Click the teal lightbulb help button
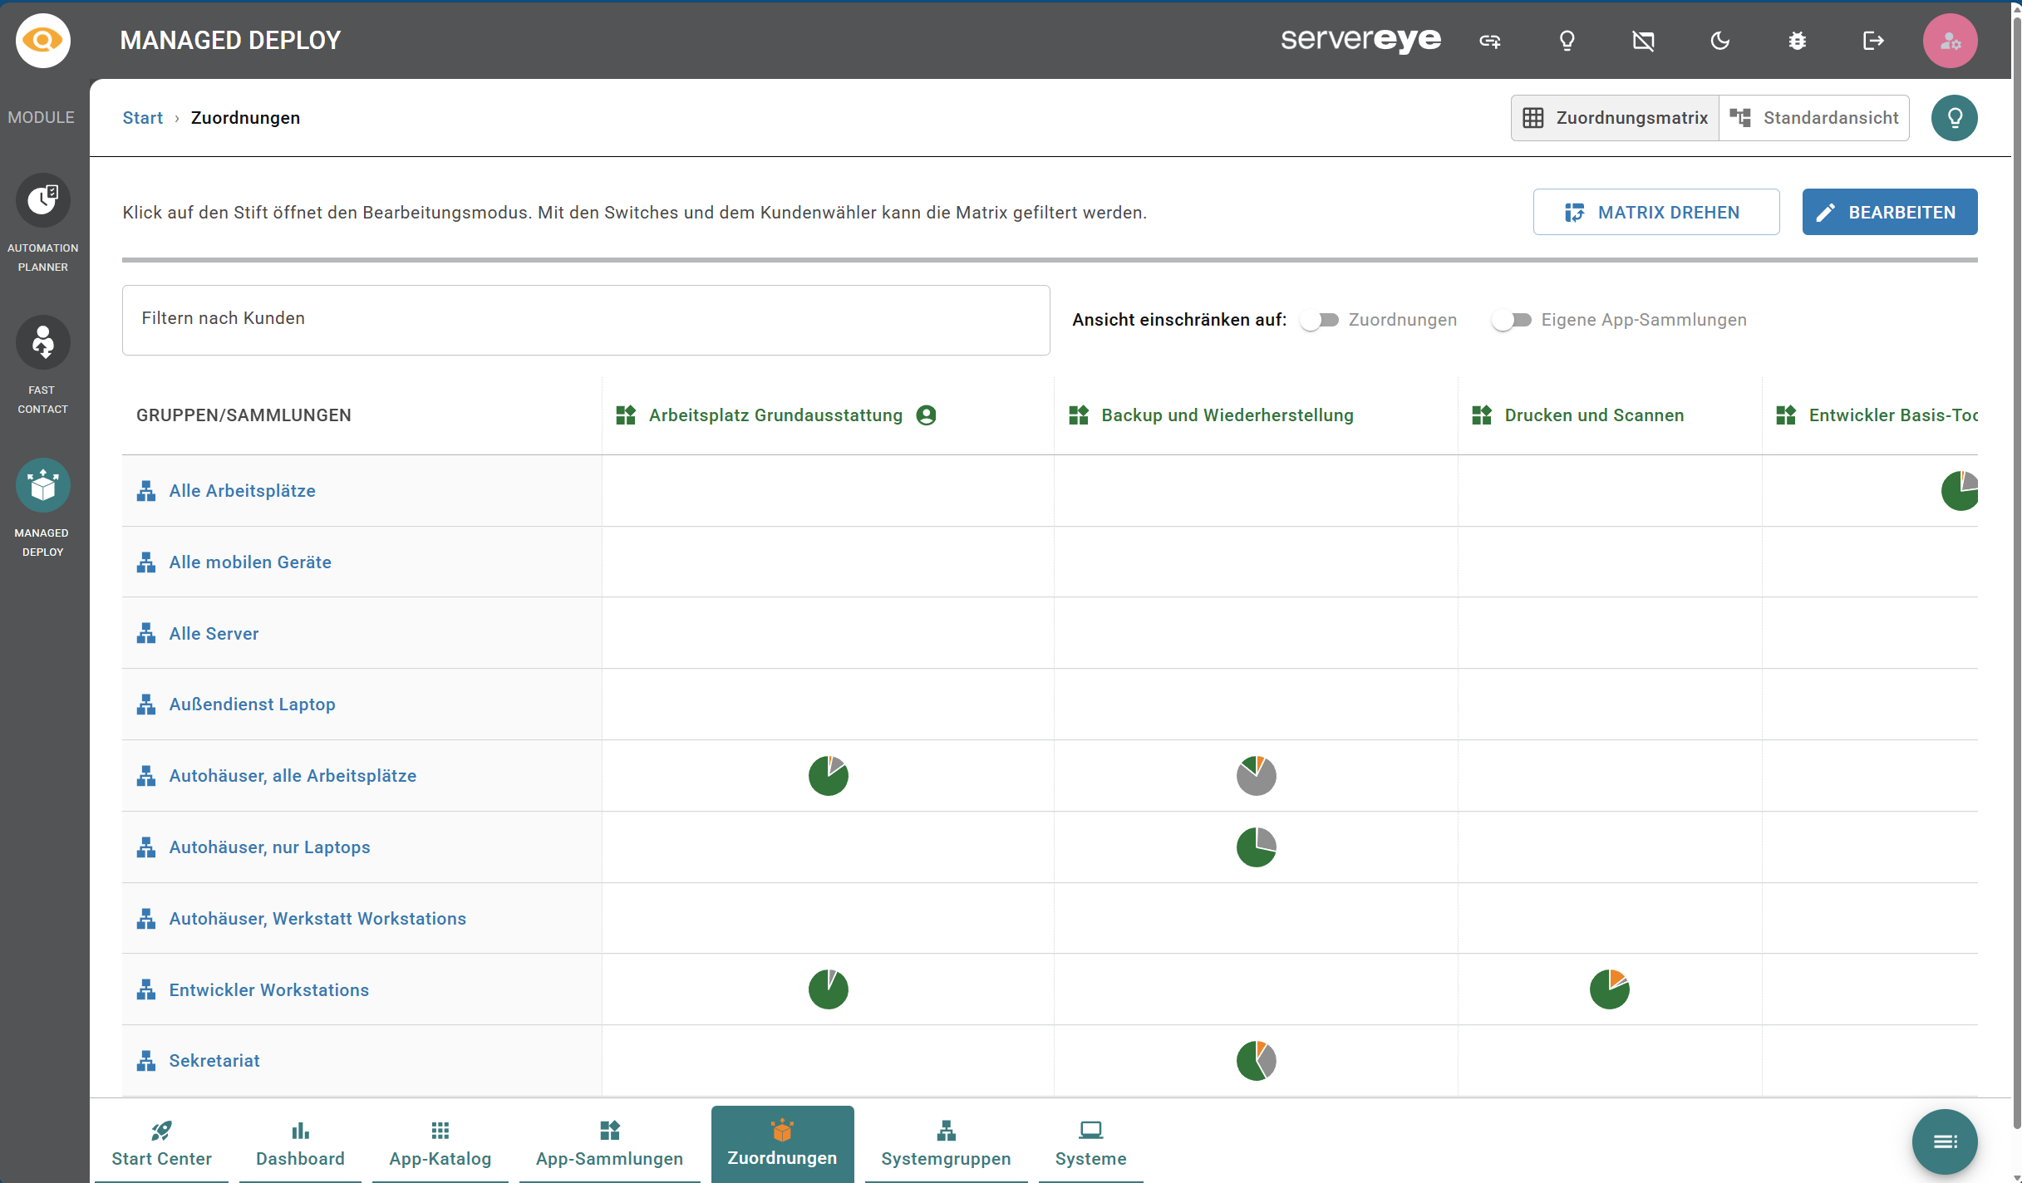Screen dimensions: 2022x1183 (x=1954, y=118)
